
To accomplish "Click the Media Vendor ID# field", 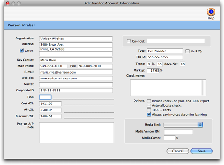I will (178, 132).
